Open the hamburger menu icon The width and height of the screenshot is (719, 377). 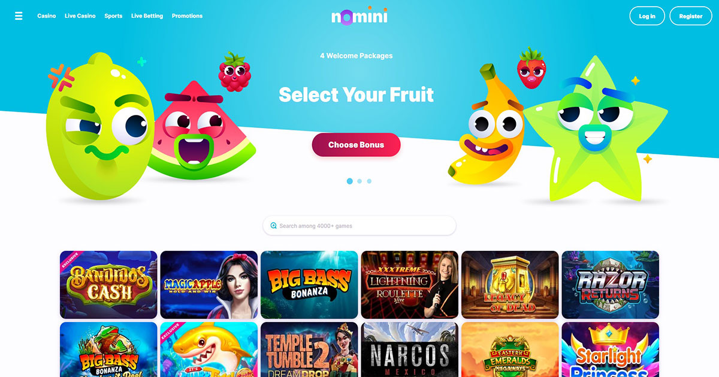click(x=19, y=16)
